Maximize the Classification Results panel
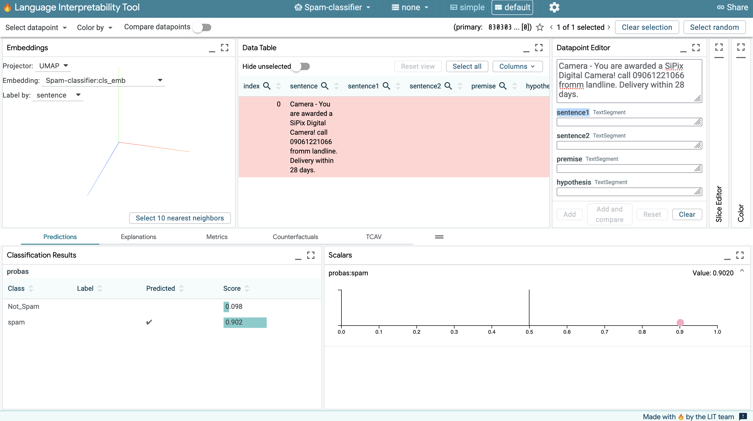The image size is (753, 421). click(311, 255)
